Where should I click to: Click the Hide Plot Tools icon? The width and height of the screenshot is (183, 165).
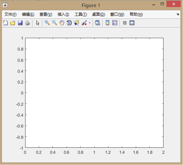click(125, 23)
